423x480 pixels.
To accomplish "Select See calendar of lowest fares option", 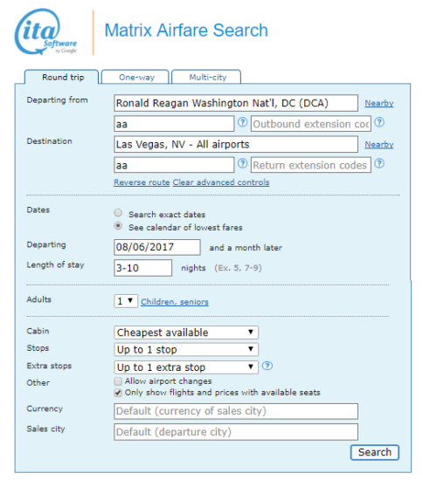I will pyautogui.click(x=118, y=226).
